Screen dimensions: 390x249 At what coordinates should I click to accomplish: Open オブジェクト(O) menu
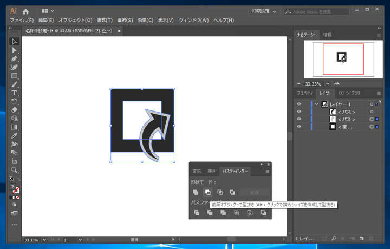coord(75,21)
